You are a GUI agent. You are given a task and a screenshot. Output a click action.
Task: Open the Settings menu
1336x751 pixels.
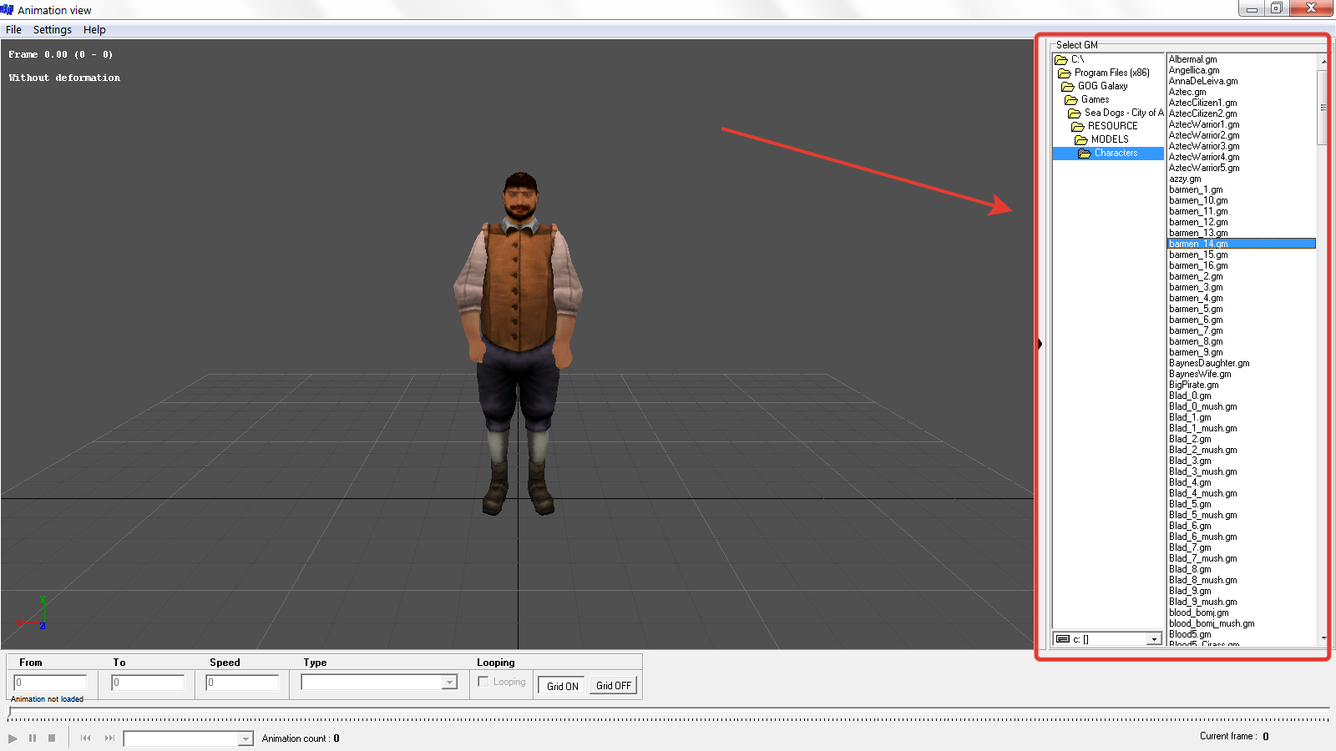(53, 29)
